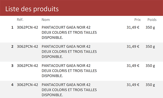The width and height of the screenshot is (163, 98).
Task: Click the product name in row 1
Action: tap(69, 32)
